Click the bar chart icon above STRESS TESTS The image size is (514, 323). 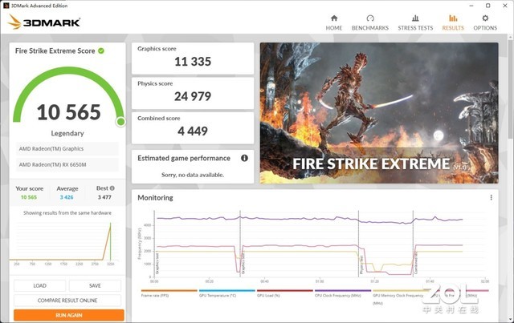click(x=415, y=18)
